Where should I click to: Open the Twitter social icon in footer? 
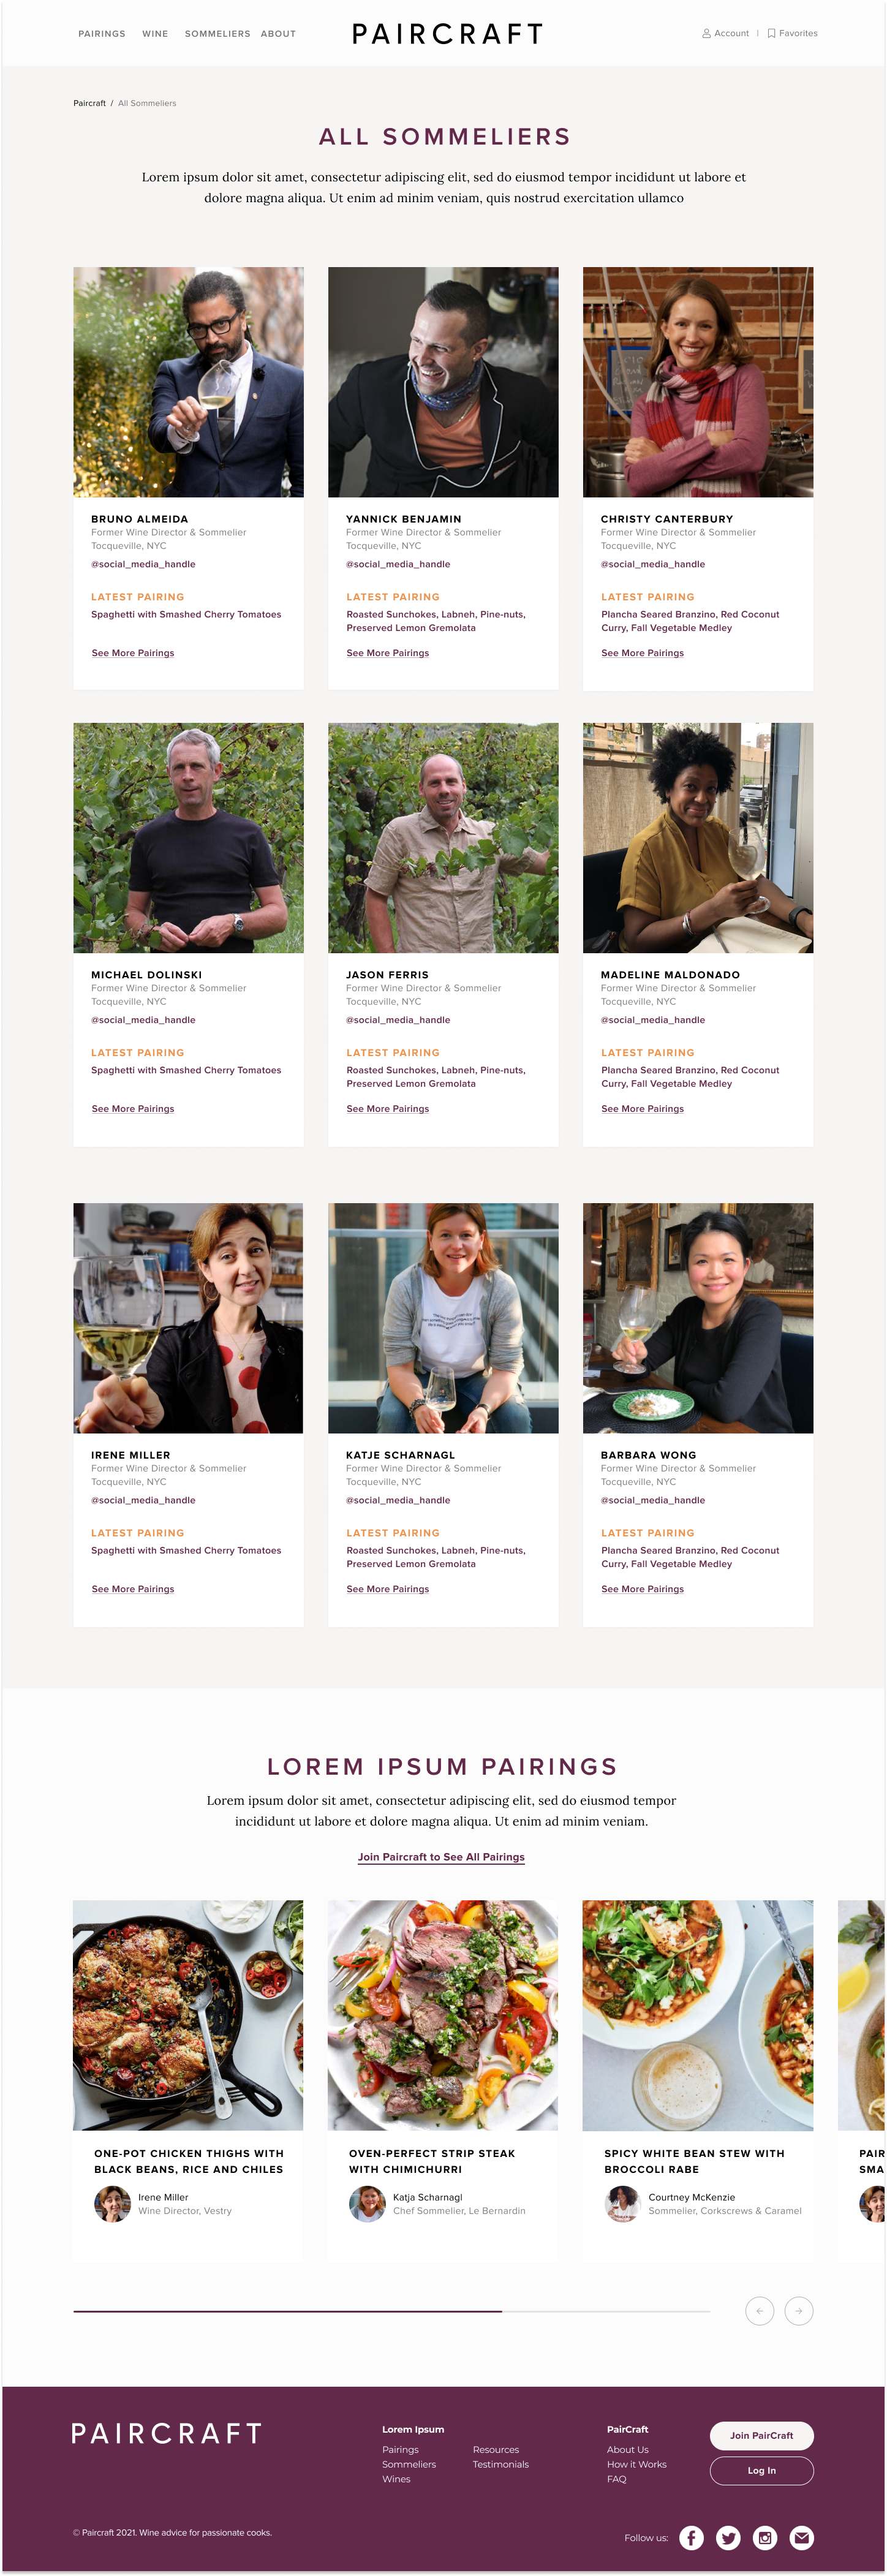pyautogui.click(x=728, y=2537)
